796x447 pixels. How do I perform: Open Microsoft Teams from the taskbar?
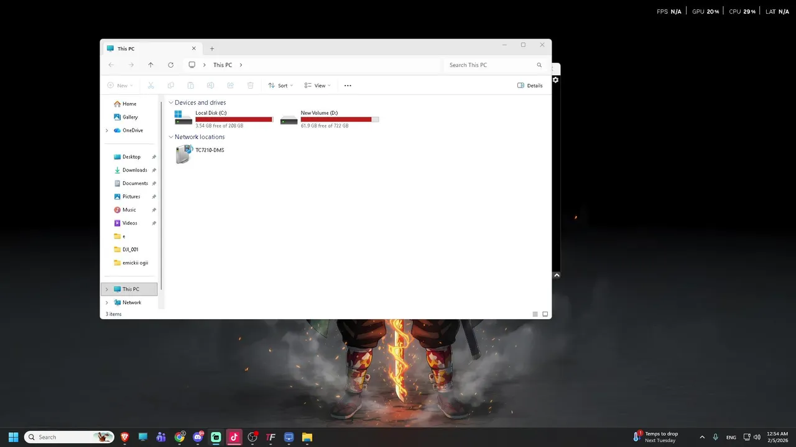[161, 437]
